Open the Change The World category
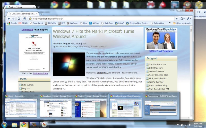The width and height of the screenshot is (206, 128). point(80,47)
